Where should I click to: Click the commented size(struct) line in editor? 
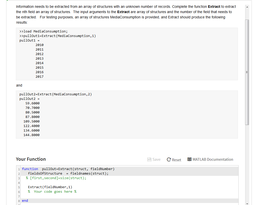(56, 178)
